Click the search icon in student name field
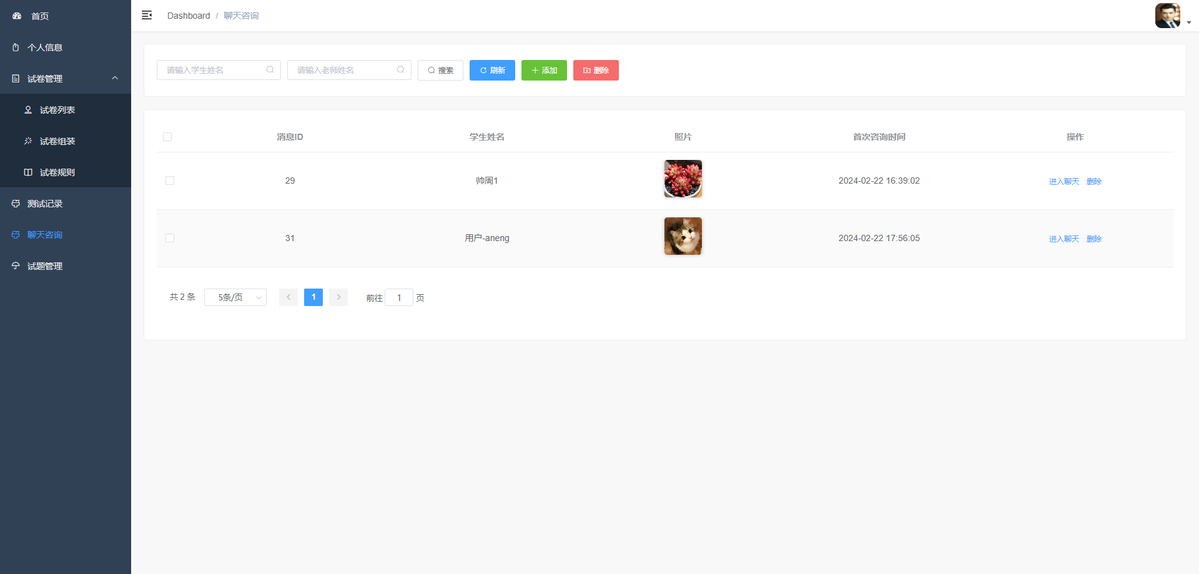This screenshot has width=1199, height=574. coord(270,70)
